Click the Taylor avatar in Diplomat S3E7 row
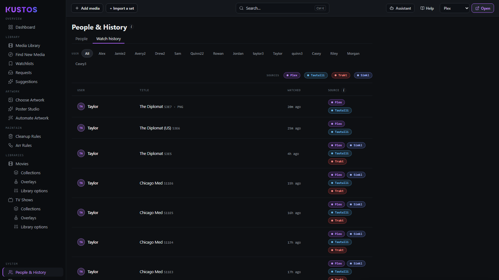This screenshot has width=499, height=280. (81, 106)
